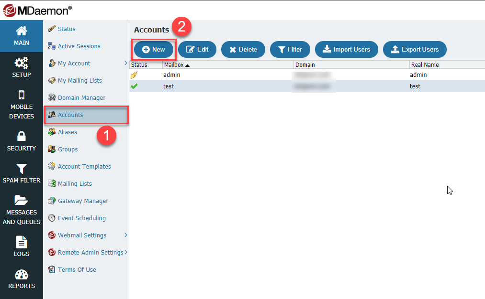Click Import Users button
The image size is (485, 299).
pos(347,49)
